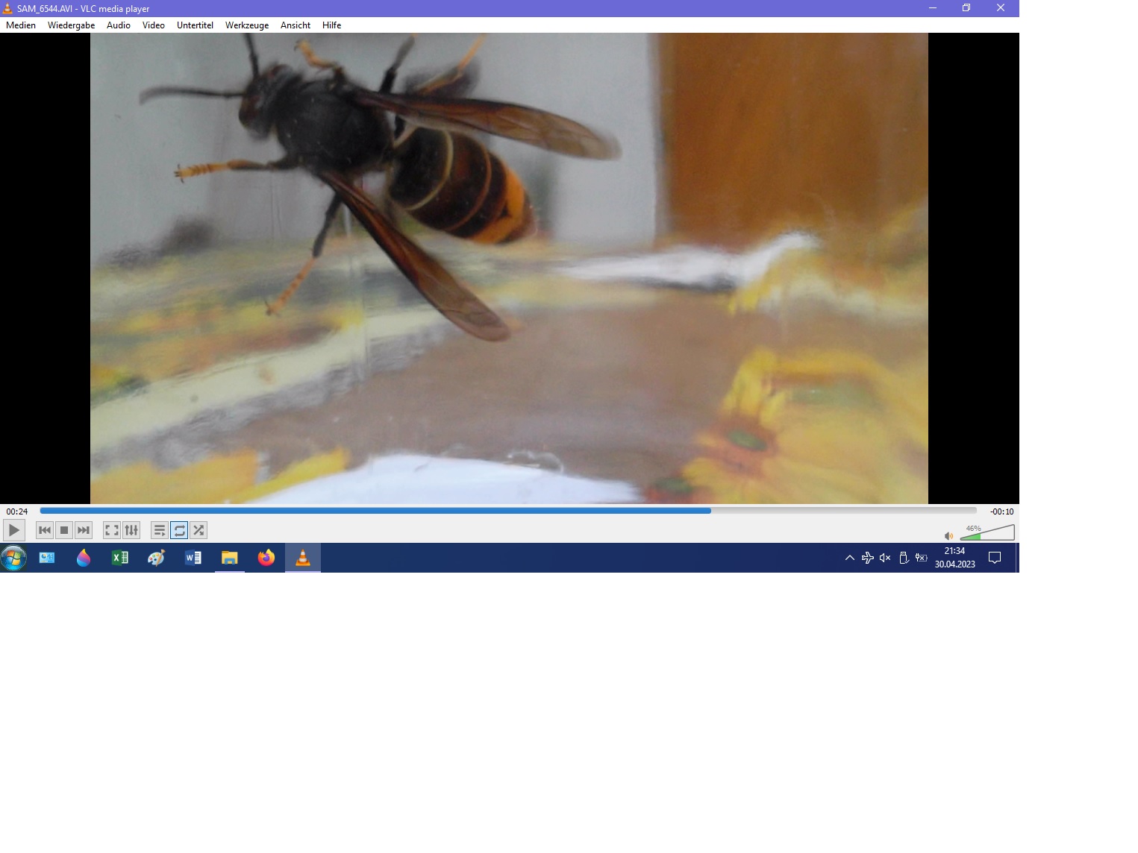
Task: Open the Hilfe menu
Action: tap(332, 25)
